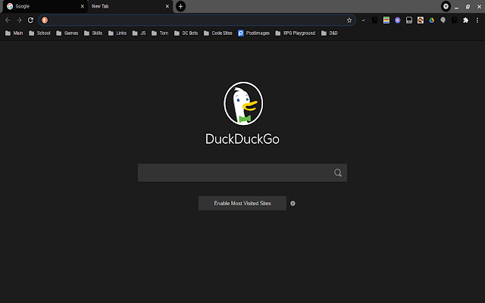Click the checkmark extension icon
Image resolution: width=485 pixels, height=303 pixels.
pyautogui.click(x=364, y=20)
